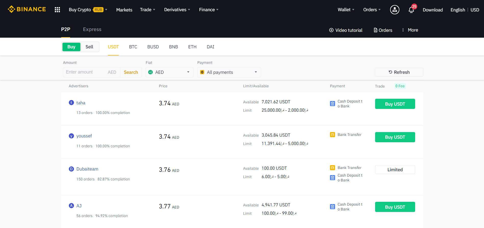Expand the Orders dropdown in top navigation

coord(372,10)
